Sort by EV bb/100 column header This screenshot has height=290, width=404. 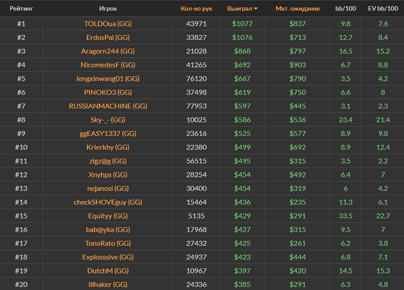[x=383, y=9]
